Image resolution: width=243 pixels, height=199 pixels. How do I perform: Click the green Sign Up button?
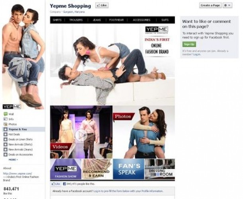coord(189,44)
